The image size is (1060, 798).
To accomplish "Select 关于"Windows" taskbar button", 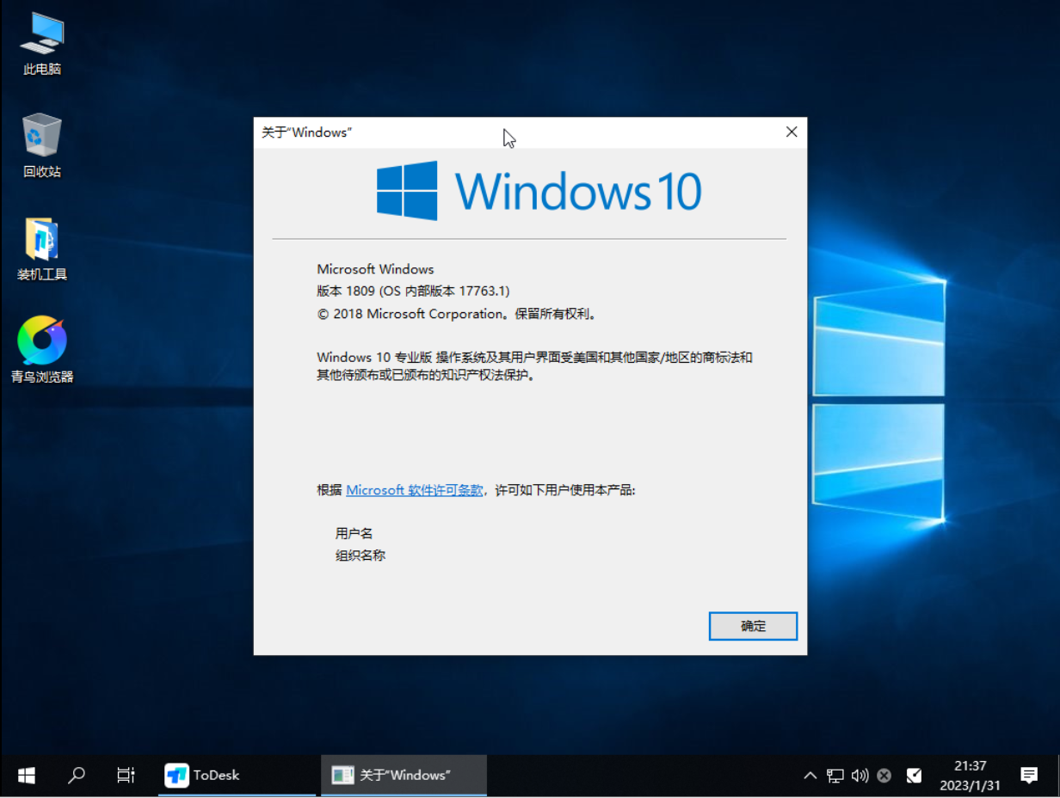I will pos(404,775).
